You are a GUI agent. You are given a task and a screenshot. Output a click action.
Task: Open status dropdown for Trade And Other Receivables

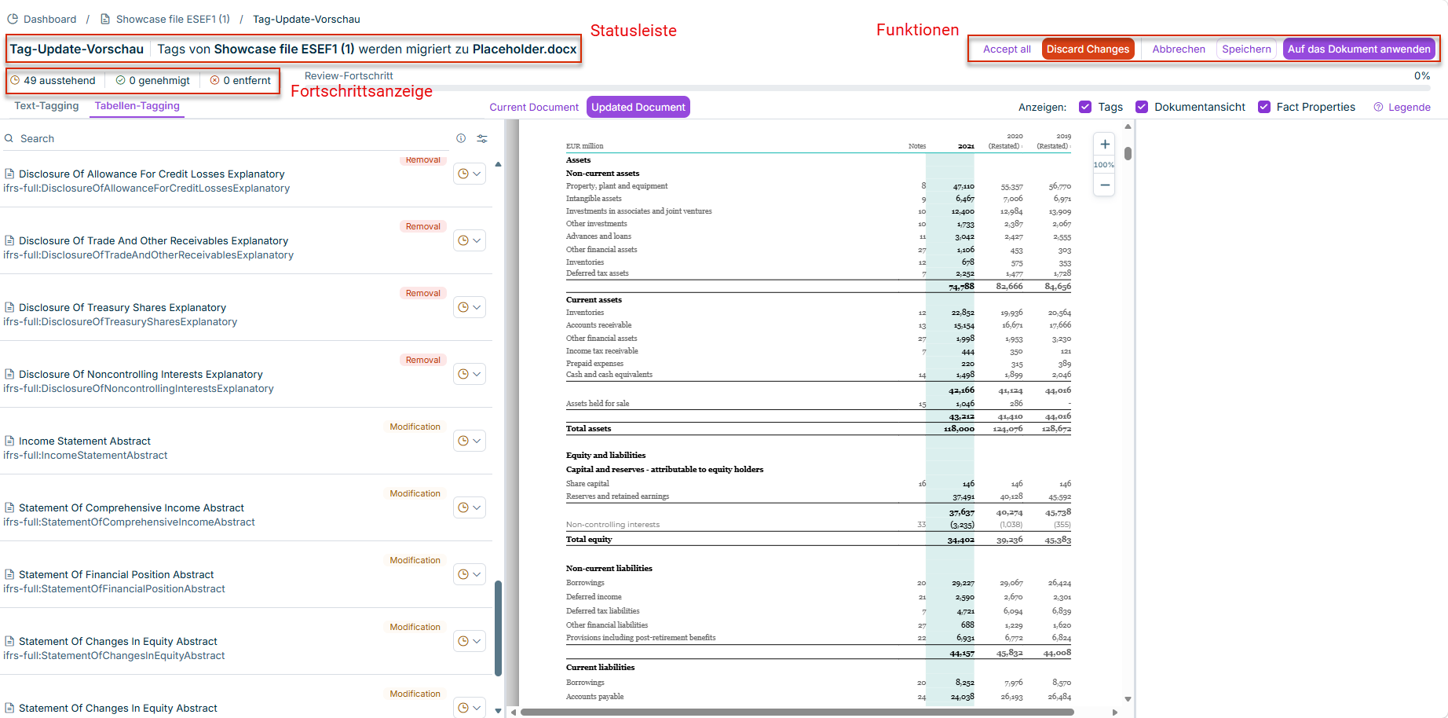[x=470, y=240]
